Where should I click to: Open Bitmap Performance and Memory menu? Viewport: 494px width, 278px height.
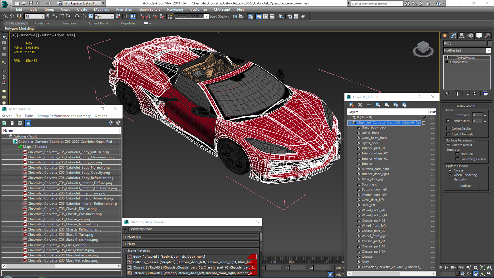click(64, 116)
